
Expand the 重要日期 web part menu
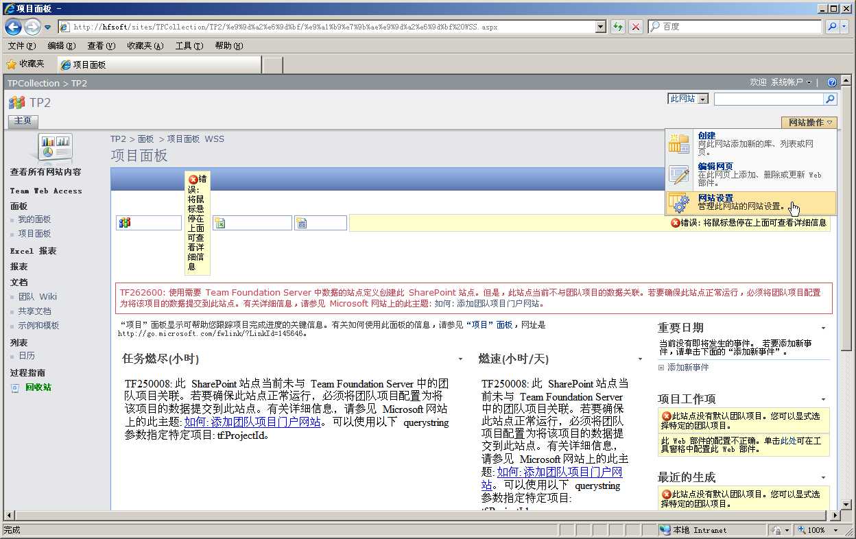coord(824,328)
